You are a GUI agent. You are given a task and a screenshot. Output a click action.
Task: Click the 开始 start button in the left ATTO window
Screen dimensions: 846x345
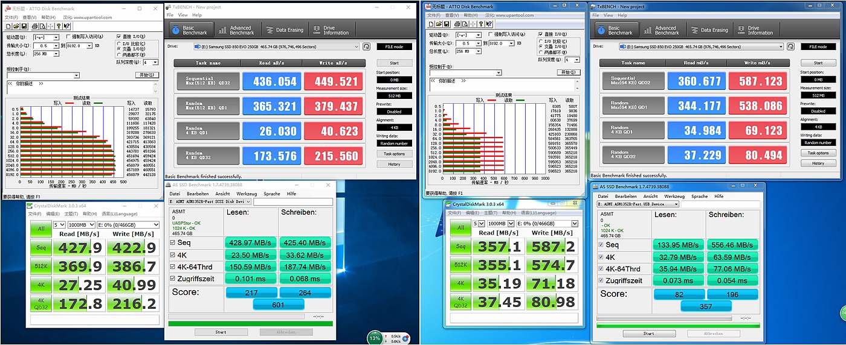pos(147,75)
